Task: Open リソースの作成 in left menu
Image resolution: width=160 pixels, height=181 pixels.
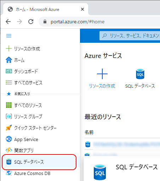Action: 27,49
